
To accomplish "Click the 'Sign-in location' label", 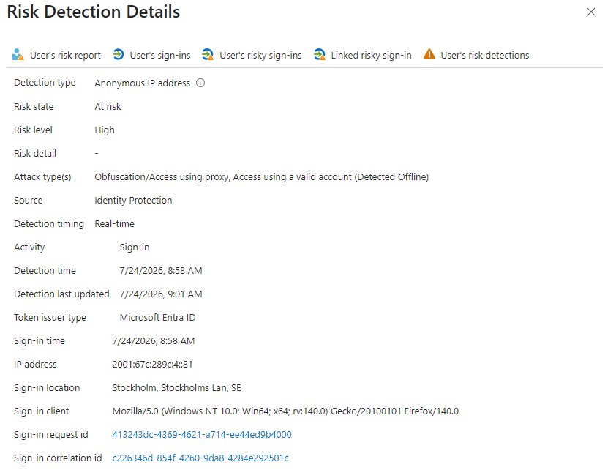I will pyautogui.click(x=47, y=388).
